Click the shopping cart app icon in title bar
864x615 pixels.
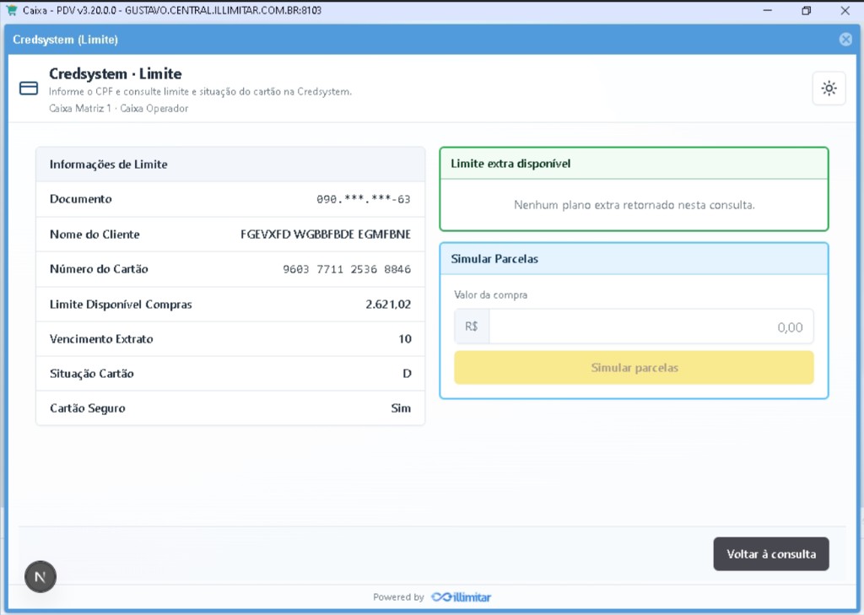12,10
